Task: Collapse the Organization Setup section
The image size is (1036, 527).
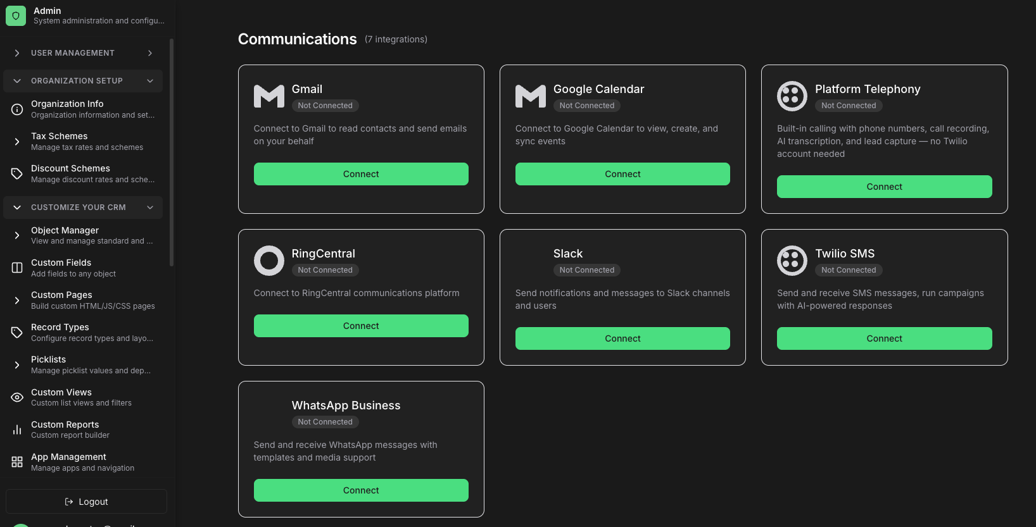Action: coord(83,81)
